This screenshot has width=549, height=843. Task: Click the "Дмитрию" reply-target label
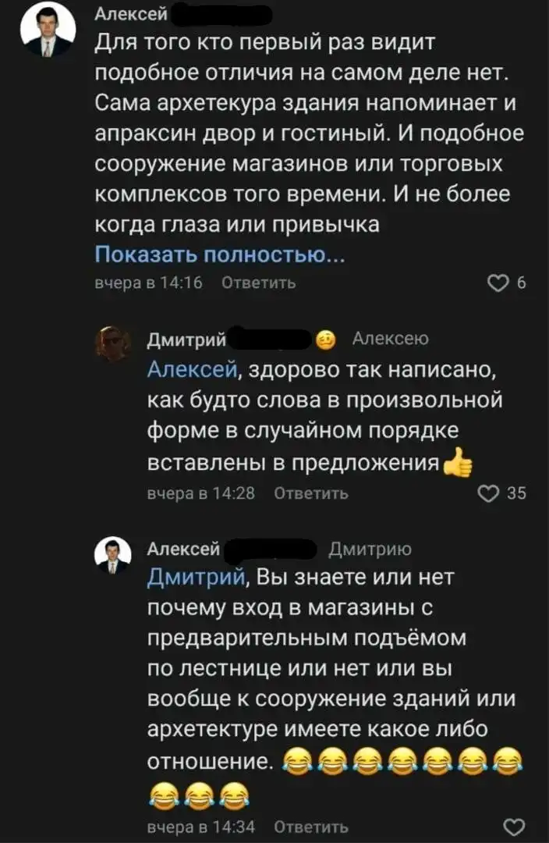370,550
